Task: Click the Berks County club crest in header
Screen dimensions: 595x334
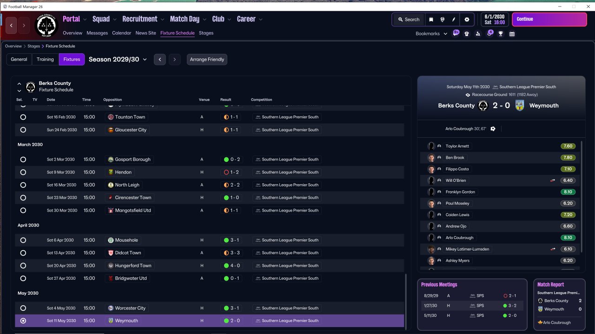Action: coord(46,26)
